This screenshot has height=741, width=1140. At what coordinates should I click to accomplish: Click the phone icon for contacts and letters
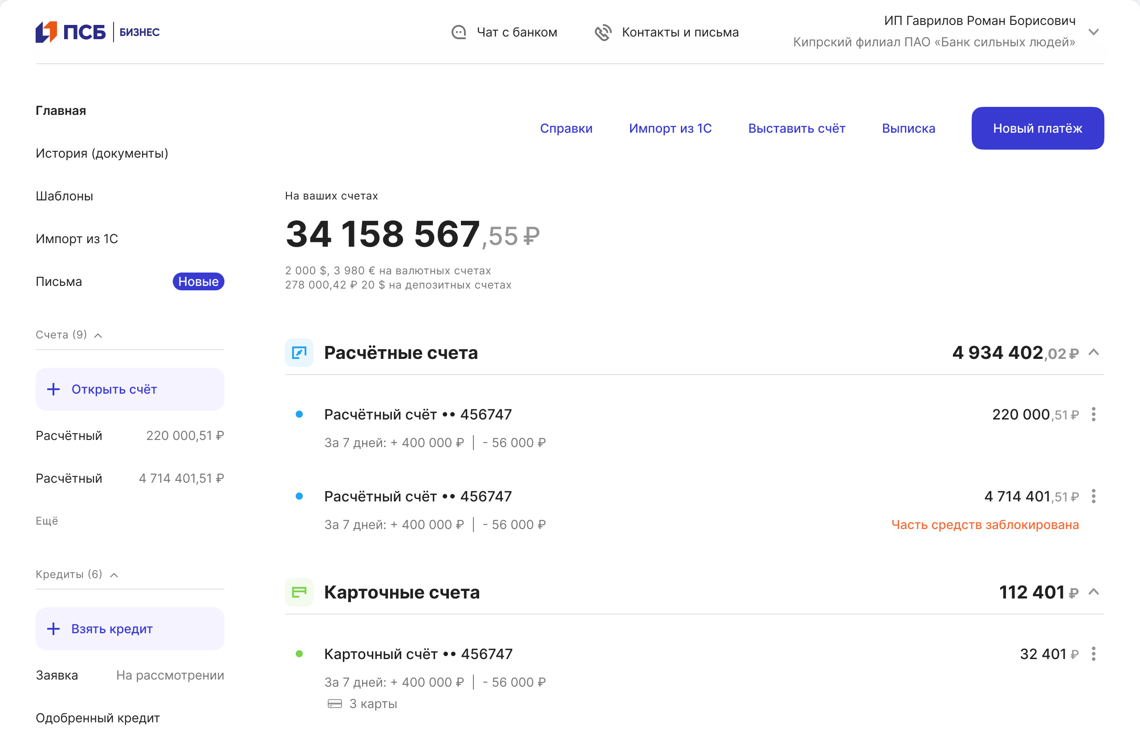[603, 32]
